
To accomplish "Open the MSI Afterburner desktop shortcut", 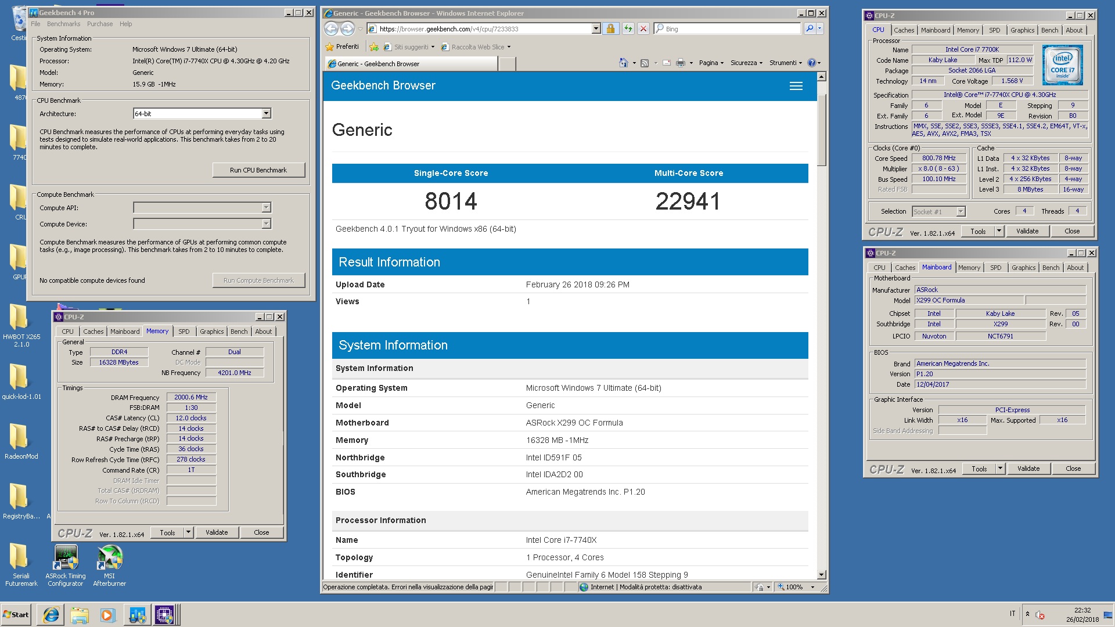I will pos(110,565).
